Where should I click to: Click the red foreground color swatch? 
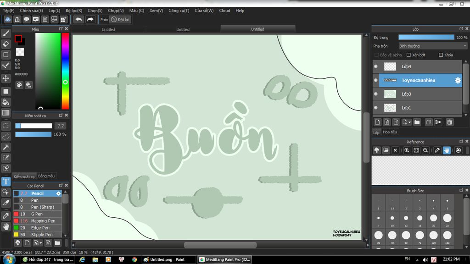click(18, 38)
